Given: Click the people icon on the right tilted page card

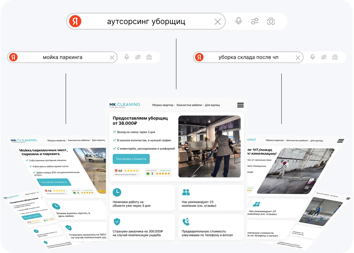Looking at the screenshot, I should [257, 204].
